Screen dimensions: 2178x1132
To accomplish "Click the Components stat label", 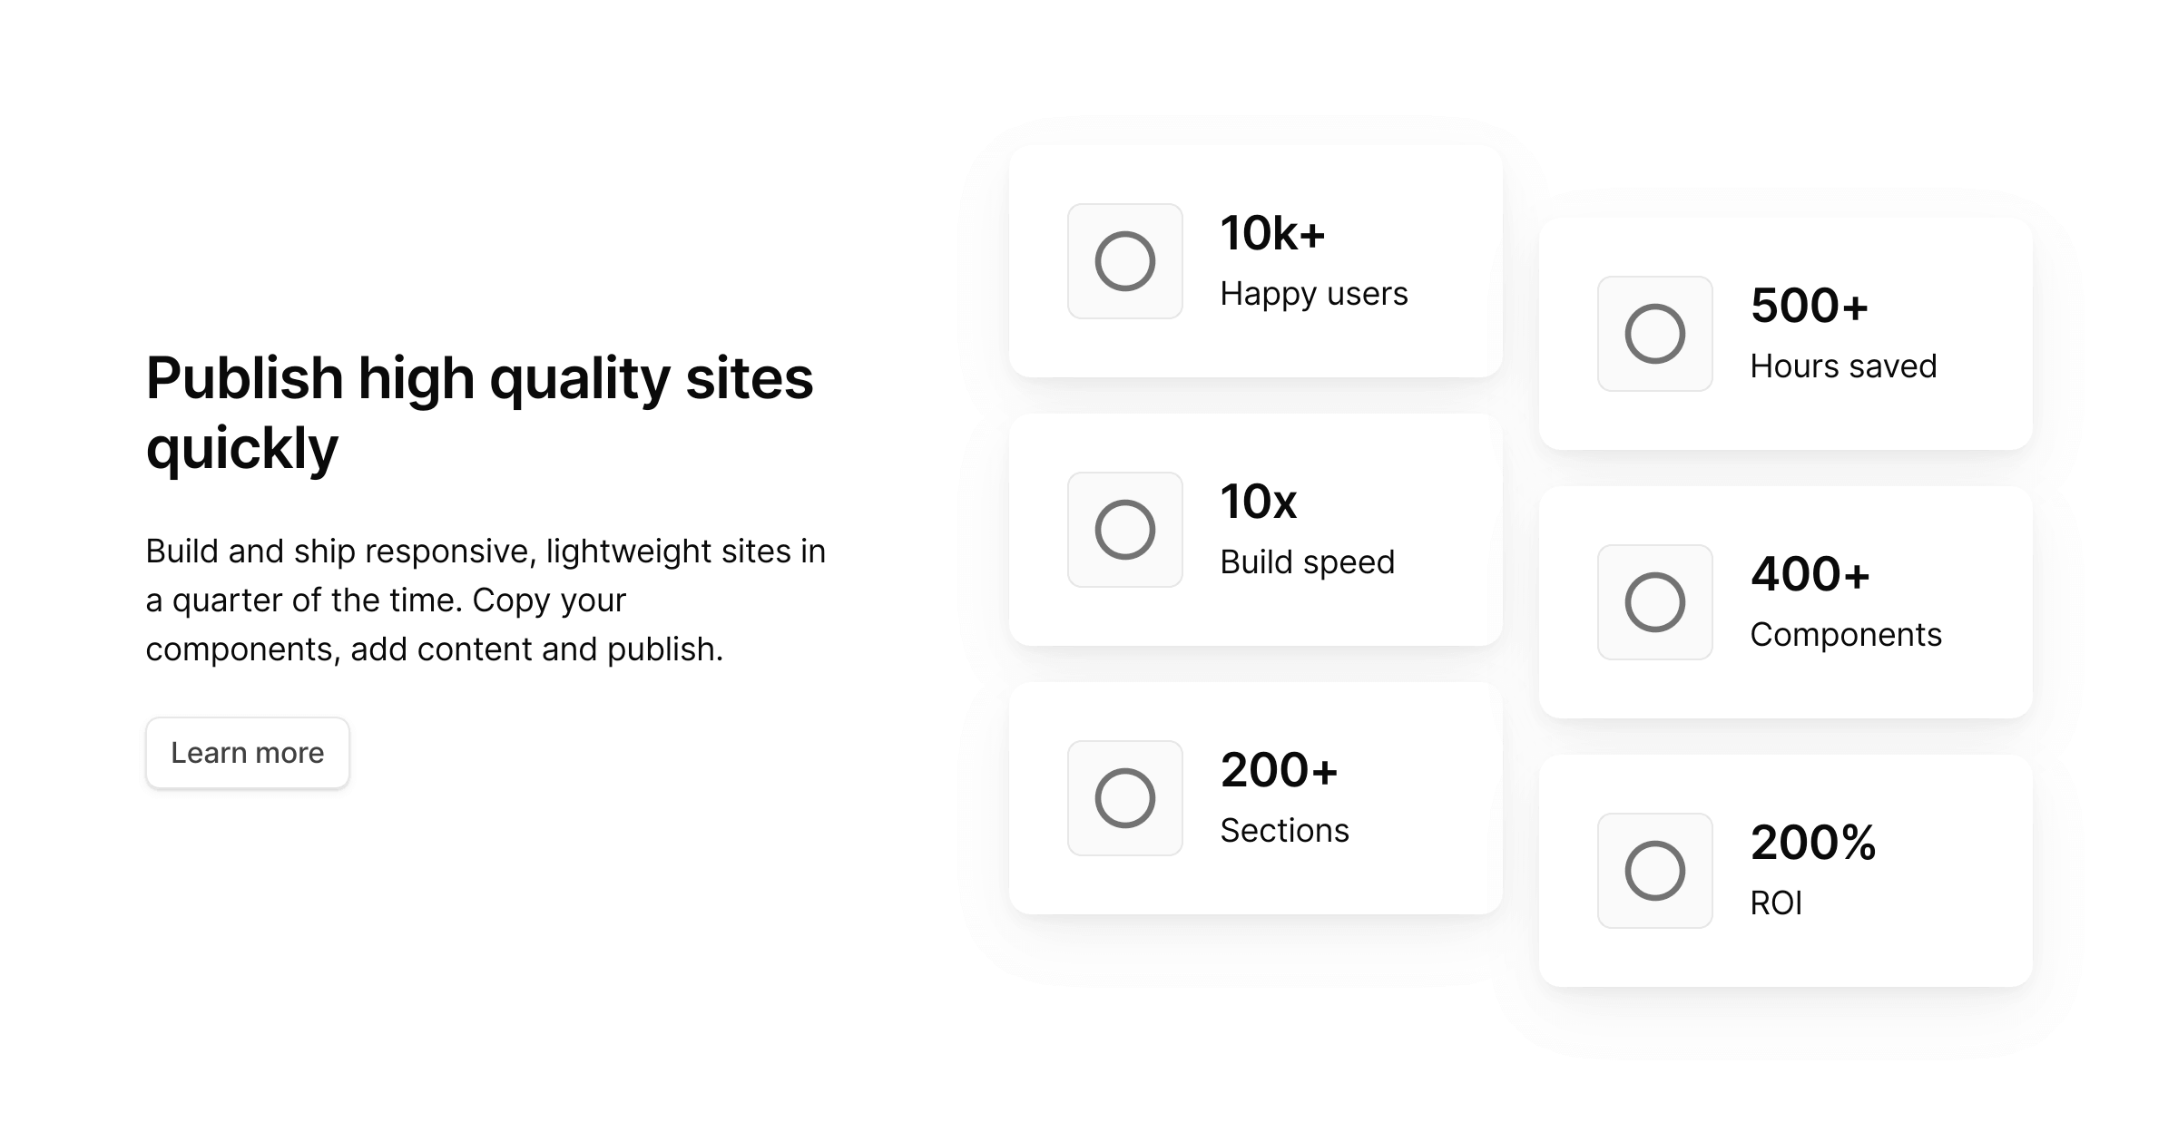I will (x=1845, y=635).
